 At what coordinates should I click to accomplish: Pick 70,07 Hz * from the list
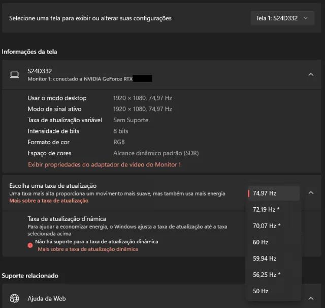274,226
